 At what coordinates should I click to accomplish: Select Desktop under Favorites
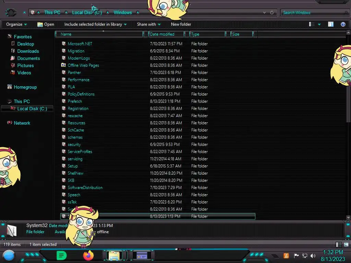(x=25, y=44)
